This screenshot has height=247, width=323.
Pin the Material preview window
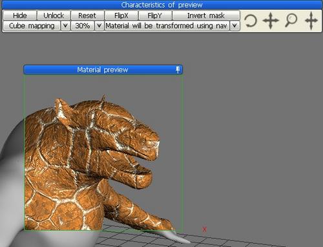click(x=178, y=70)
